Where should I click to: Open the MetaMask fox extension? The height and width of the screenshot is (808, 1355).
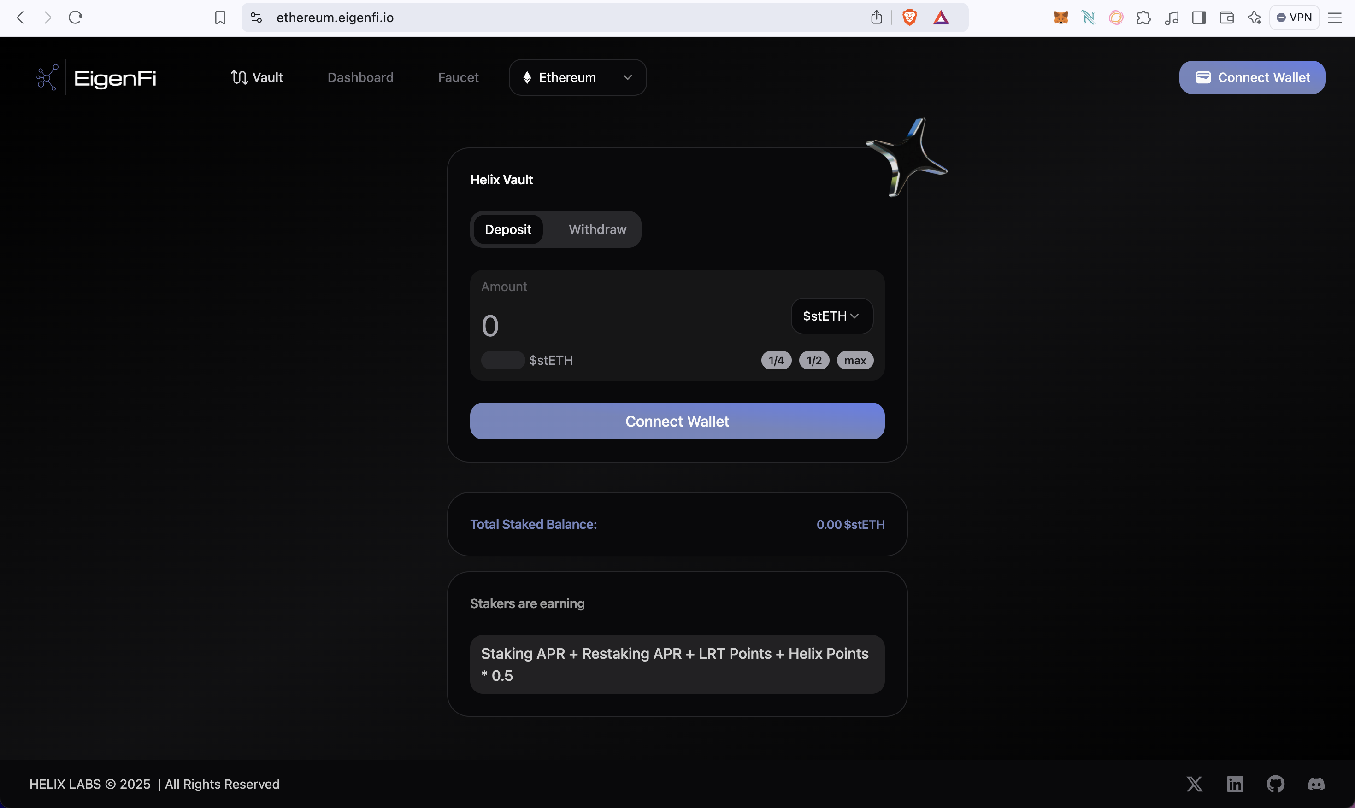(x=1060, y=18)
